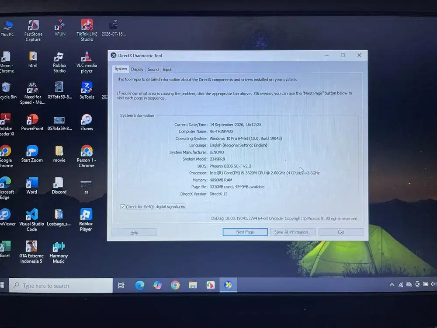
Task: Click the Next Page button
Action: coord(245,232)
